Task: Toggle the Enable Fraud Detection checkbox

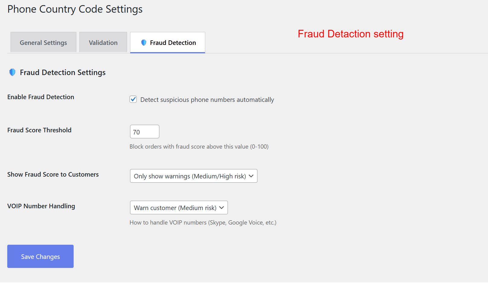Action: 133,99
